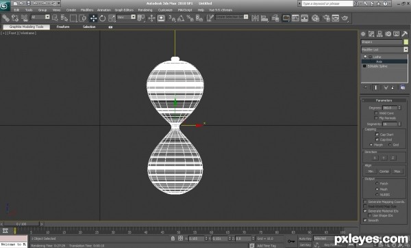Set lathe direction to X button
This screenshot has width=411, height=248.
tap(375, 158)
